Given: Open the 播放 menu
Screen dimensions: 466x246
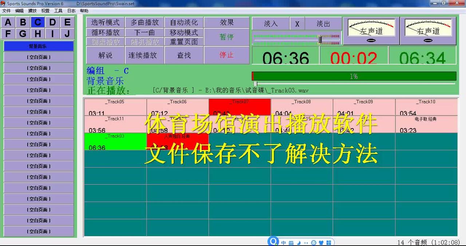Looking at the screenshot, I should [32, 11].
